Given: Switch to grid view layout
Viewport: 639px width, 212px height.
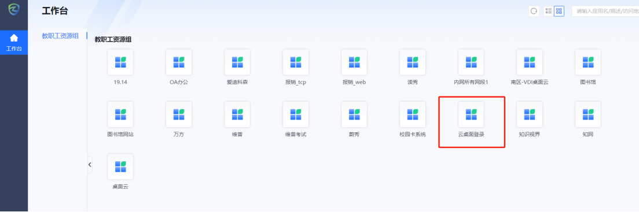Looking at the screenshot, I should 559,11.
